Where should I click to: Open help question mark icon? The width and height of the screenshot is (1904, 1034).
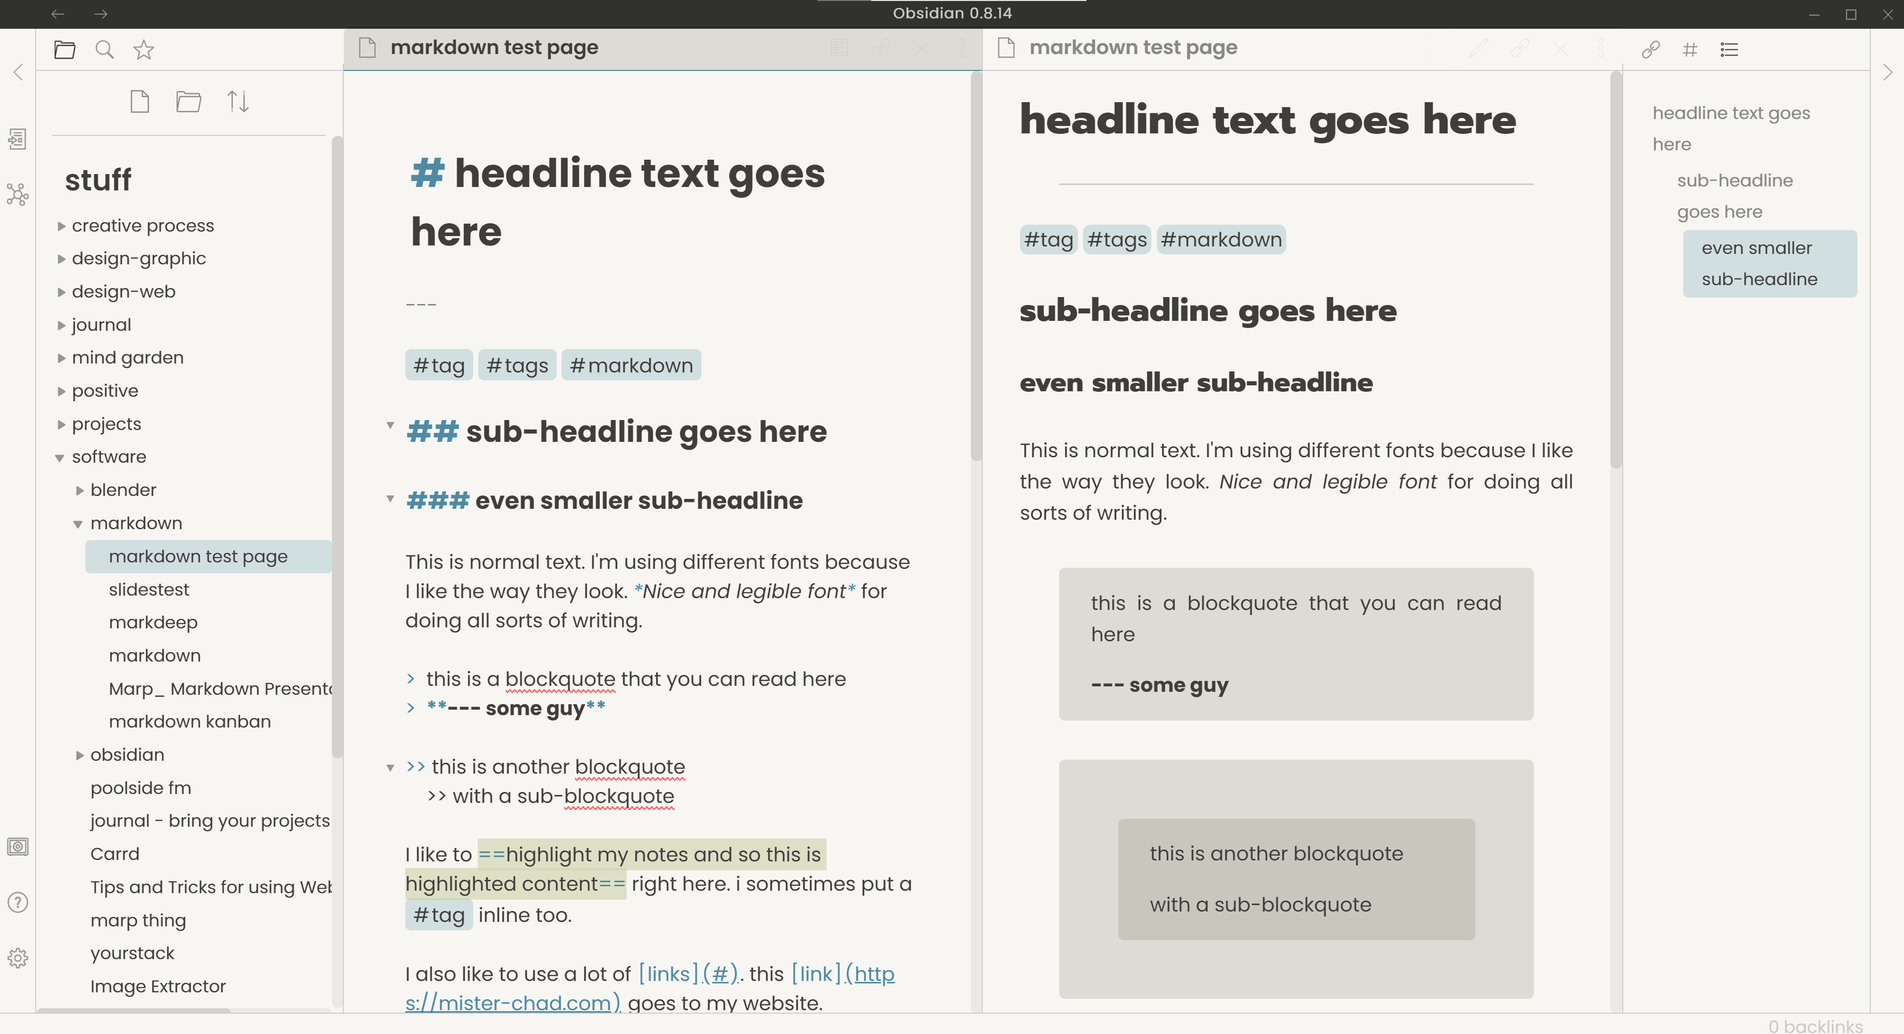(18, 903)
